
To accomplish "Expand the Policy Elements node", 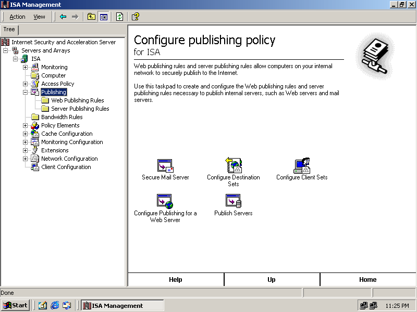I will (25, 125).
